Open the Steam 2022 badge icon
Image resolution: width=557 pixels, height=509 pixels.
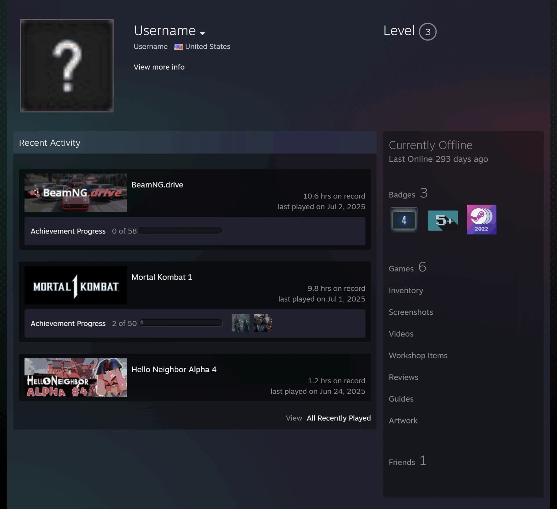pos(481,220)
